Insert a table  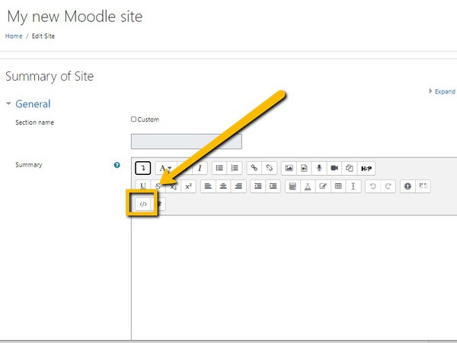tap(337, 186)
